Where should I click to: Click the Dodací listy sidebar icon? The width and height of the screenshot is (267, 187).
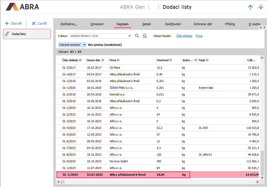(x=7, y=34)
